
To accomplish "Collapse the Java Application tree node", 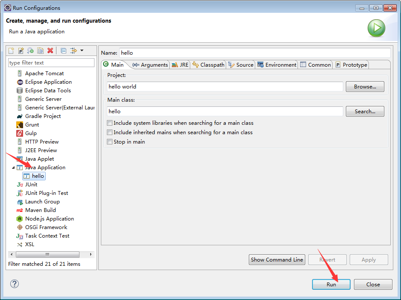I will [13, 168].
